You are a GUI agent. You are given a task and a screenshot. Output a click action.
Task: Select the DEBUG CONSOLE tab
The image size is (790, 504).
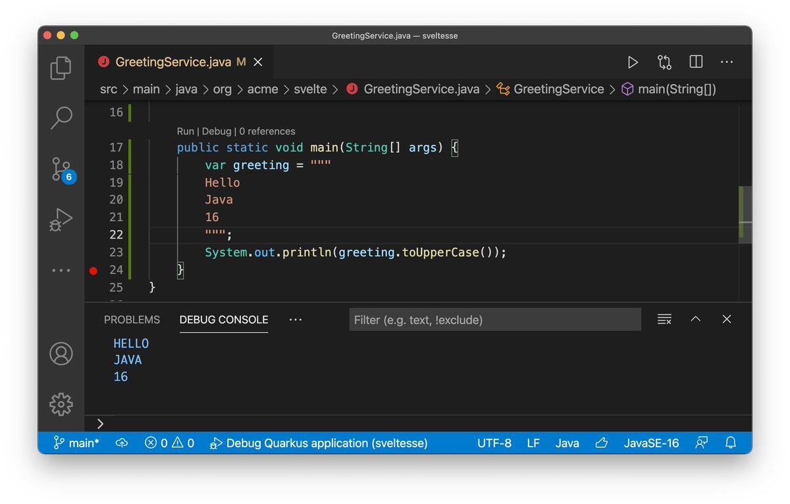pos(224,320)
